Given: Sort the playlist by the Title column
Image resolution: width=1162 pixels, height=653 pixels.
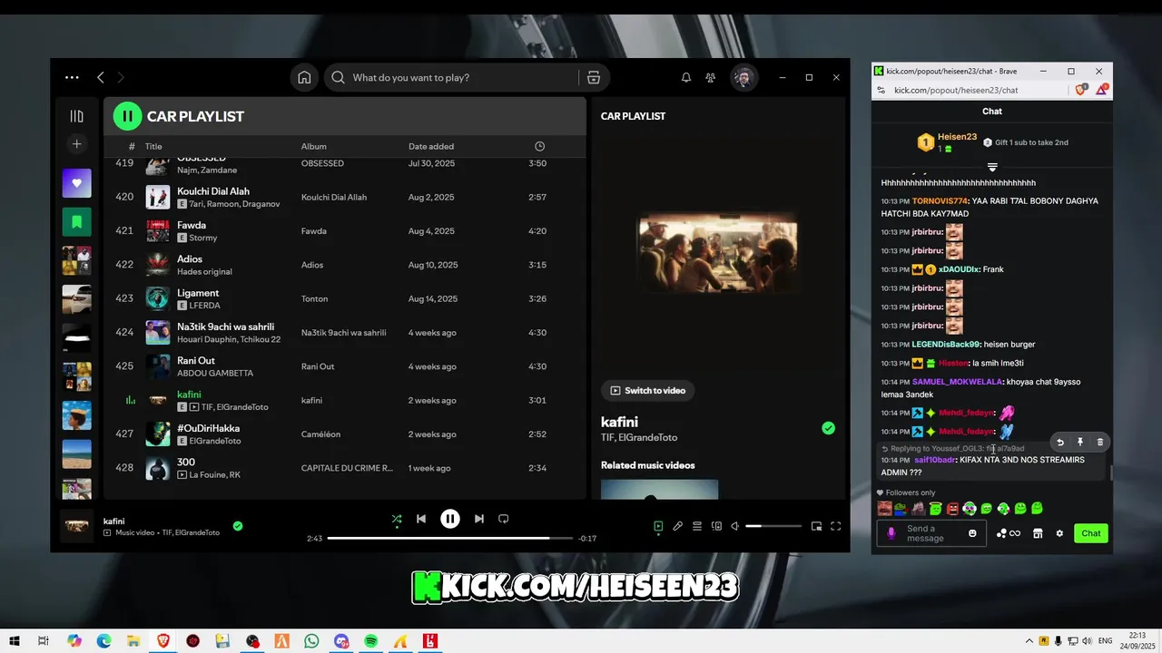Looking at the screenshot, I should 153,146.
